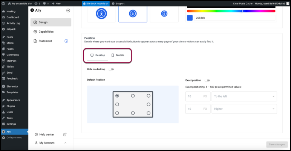Collapse the Ally sidebar panel icon
The image size is (291, 151).
click(x=68, y=11)
